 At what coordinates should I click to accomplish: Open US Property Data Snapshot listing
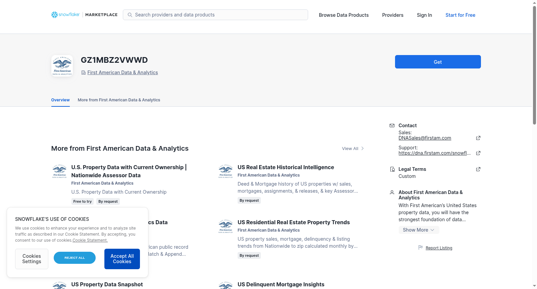click(x=107, y=284)
